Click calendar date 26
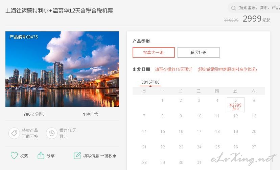This screenshot has width=280, height=170. [236, 147]
